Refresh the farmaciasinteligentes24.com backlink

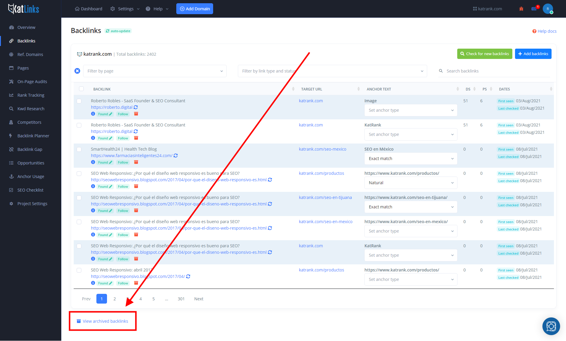[176, 156]
